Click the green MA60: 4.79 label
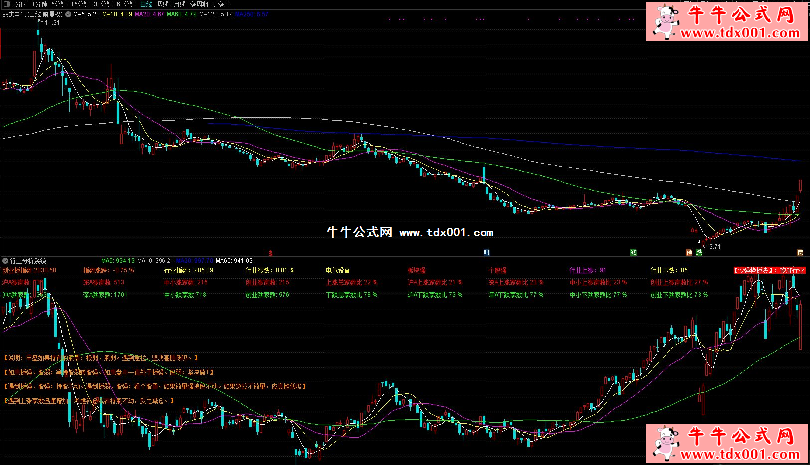Viewport: 810px width, 465px height. (x=182, y=14)
